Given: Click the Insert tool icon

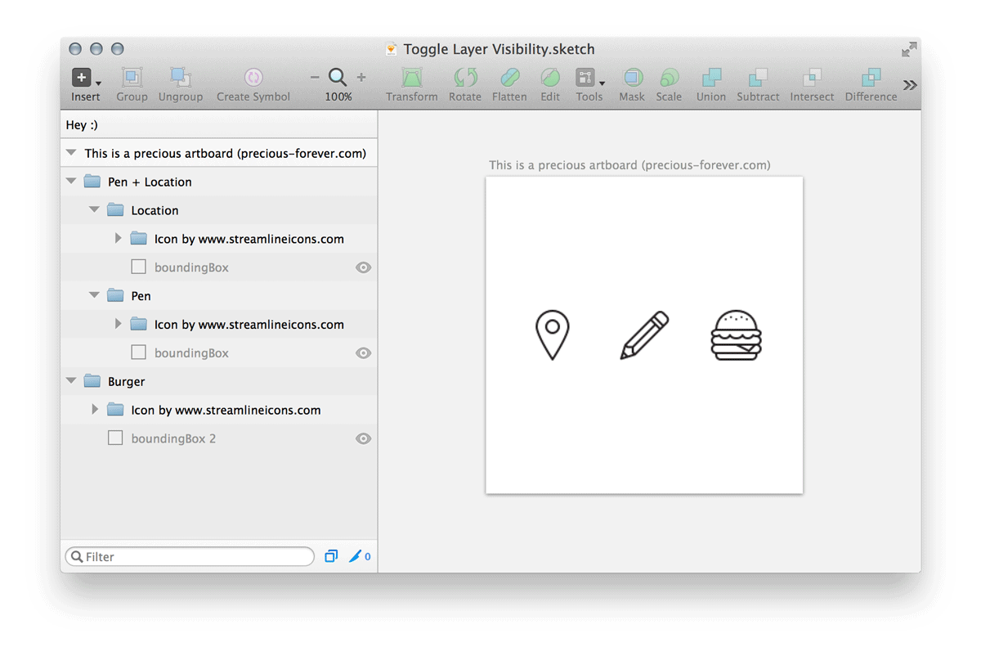Looking at the screenshot, I should click(x=82, y=78).
